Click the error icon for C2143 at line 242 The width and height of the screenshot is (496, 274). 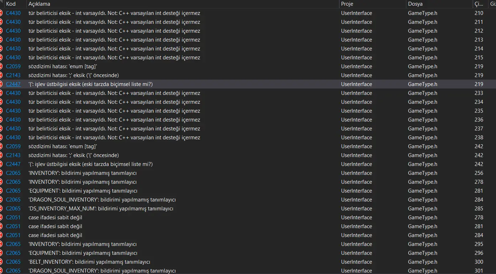coord(1,155)
